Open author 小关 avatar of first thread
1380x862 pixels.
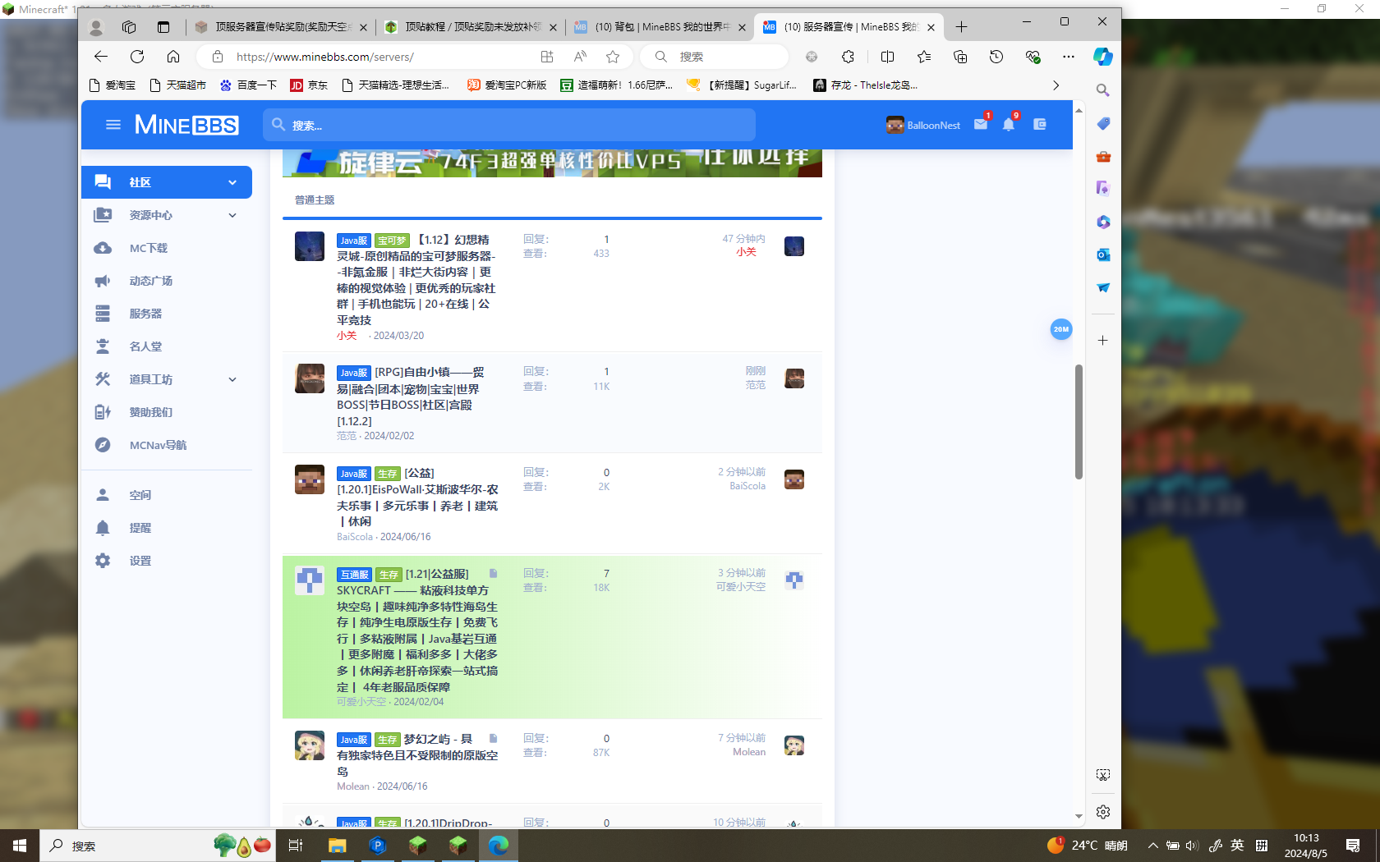(x=310, y=246)
